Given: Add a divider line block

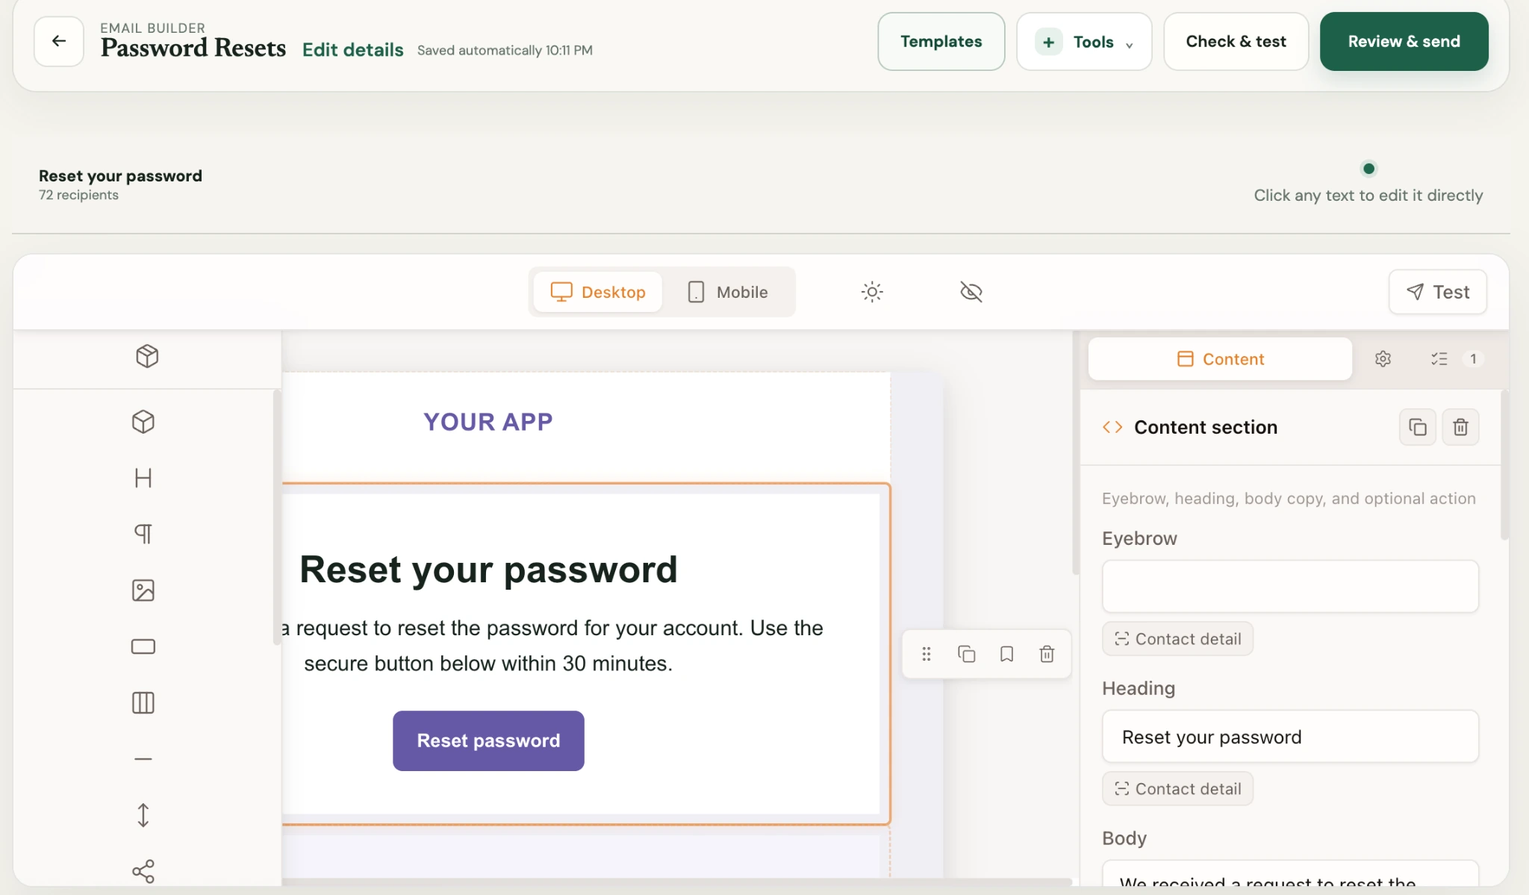Looking at the screenshot, I should (143, 759).
